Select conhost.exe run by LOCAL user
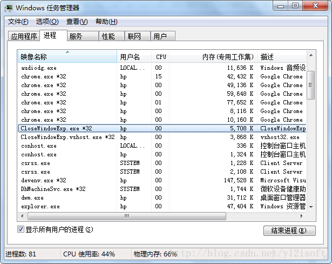332x264 pixels. pos(162,146)
